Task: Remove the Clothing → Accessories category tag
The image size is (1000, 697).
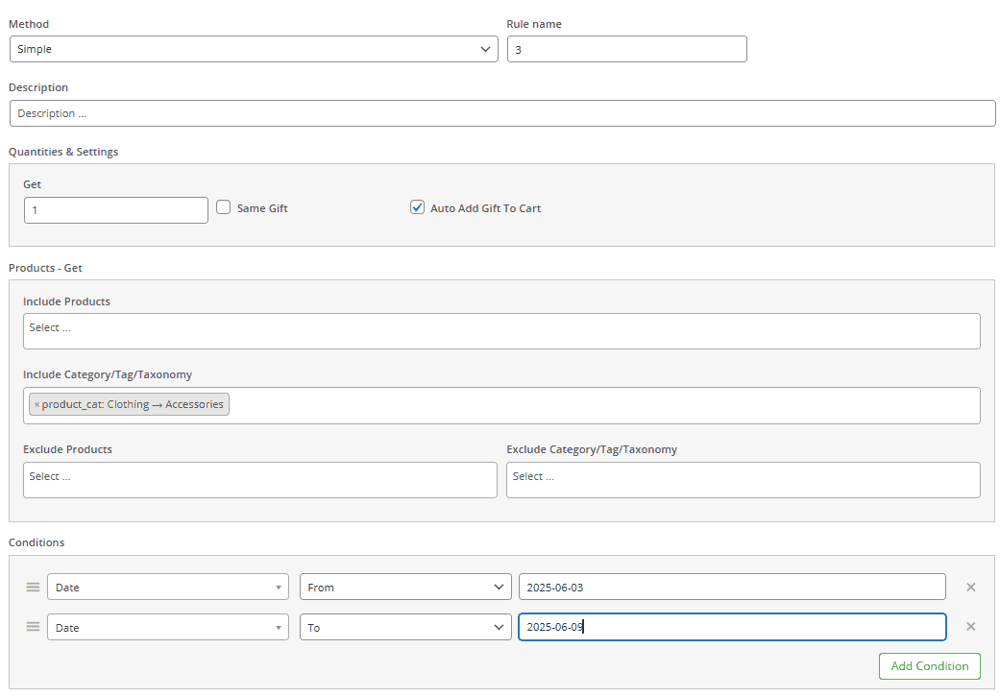Action: (37, 403)
